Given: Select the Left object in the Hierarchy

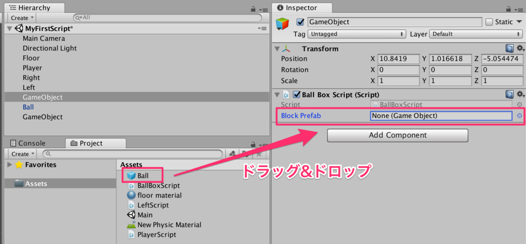Looking at the screenshot, I should [x=29, y=87].
